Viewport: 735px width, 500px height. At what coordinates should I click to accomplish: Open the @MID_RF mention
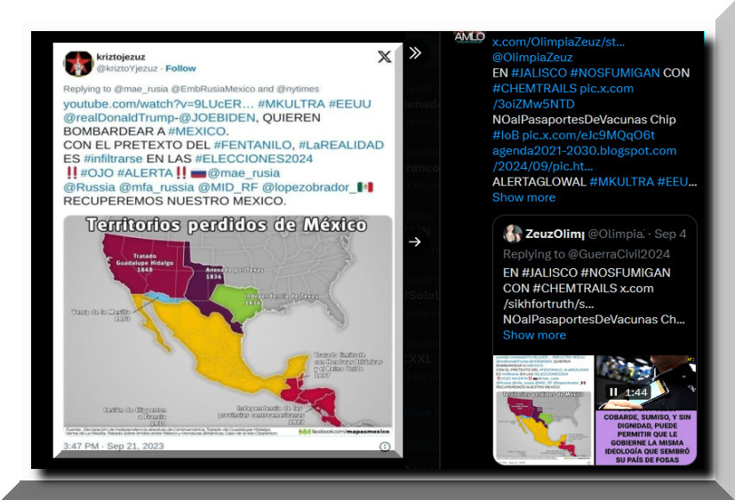pos(228,187)
